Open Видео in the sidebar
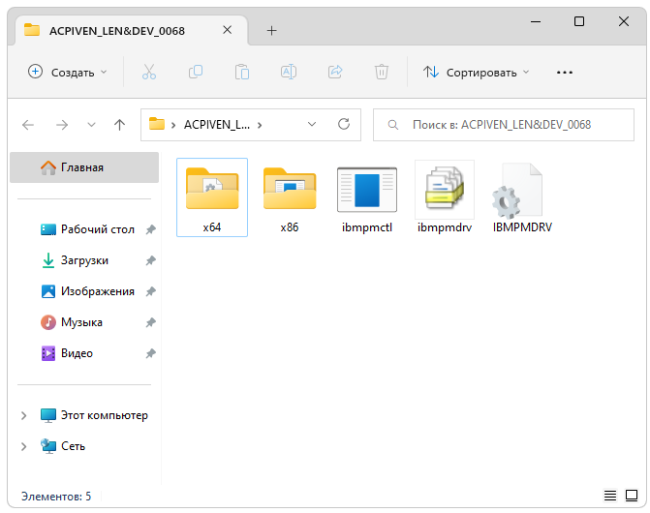650x513 pixels. (67, 353)
